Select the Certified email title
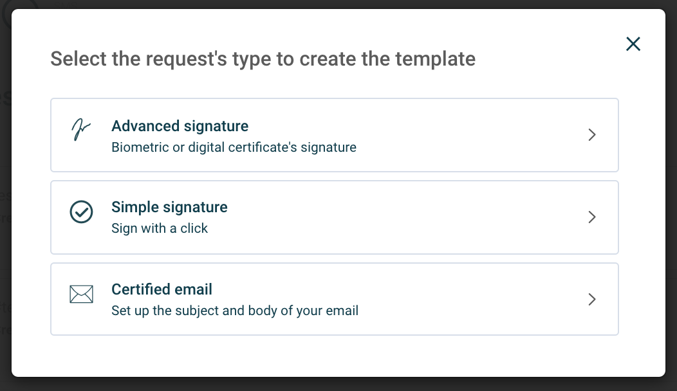This screenshot has width=677, height=391. pos(162,289)
